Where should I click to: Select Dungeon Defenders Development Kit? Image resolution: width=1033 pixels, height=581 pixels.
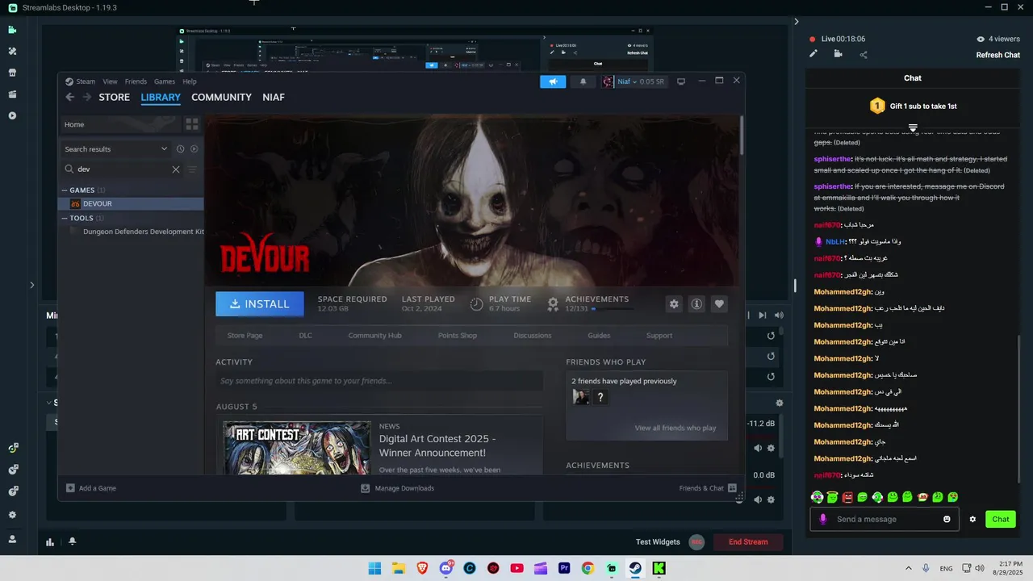[144, 232]
